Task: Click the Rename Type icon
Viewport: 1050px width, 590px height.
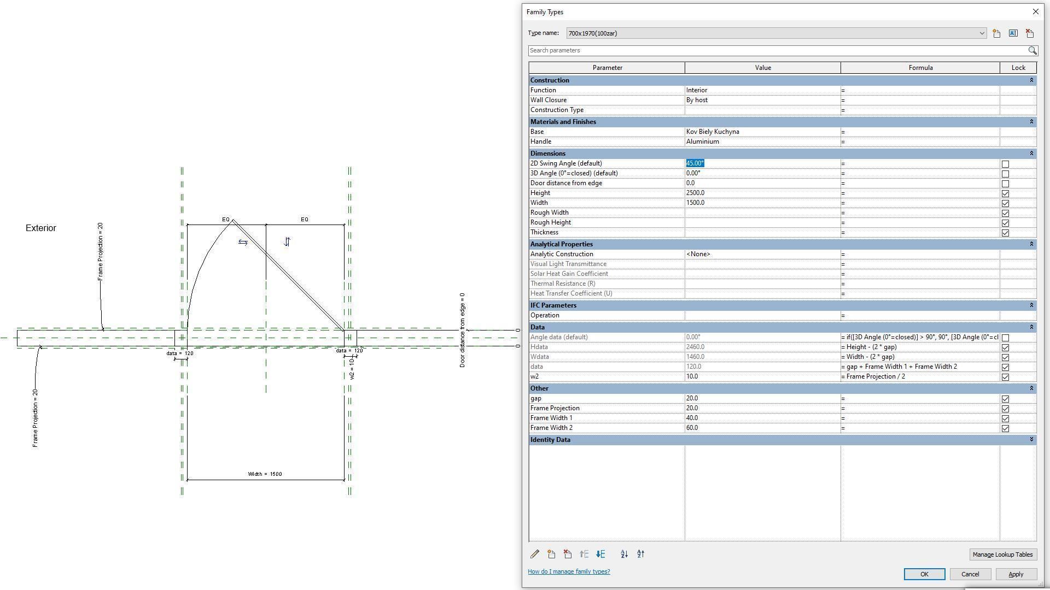Action: click(1013, 33)
